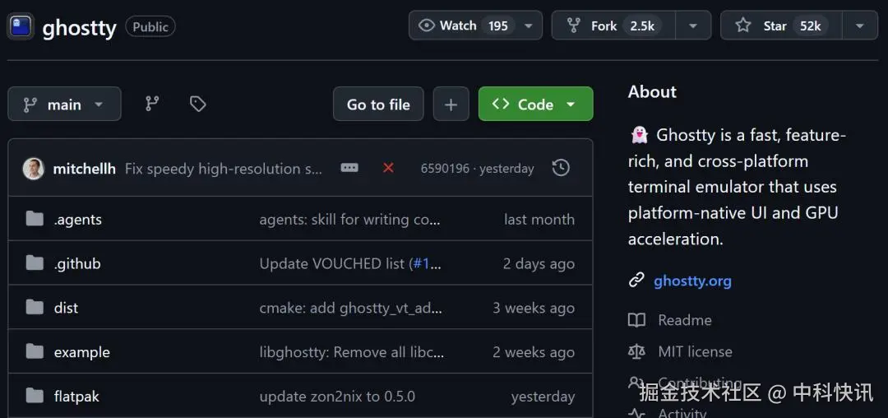Image resolution: width=888 pixels, height=418 pixels.
Task: Open the Fork options dropdown arrow
Action: point(693,26)
